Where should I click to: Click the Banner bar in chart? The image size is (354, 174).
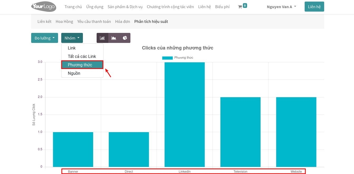(73, 150)
